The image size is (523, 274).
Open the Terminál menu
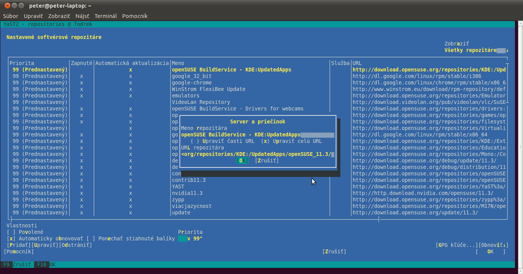point(106,16)
